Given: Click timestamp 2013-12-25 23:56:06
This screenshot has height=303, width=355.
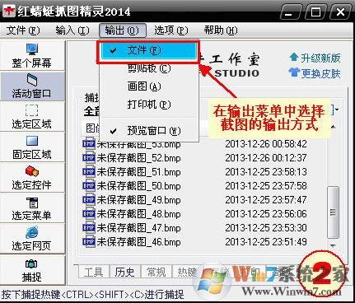Looking at the screenshot, I should 266,213.
